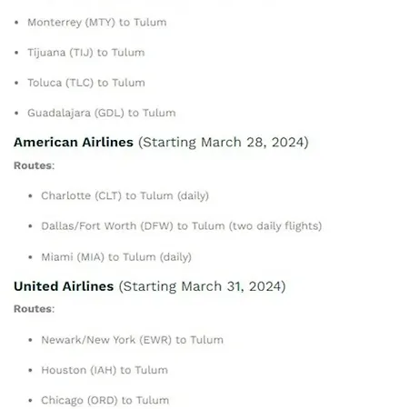
Task: Click the Monterrey (MTY) to Tulum item
Action: (x=97, y=23)
